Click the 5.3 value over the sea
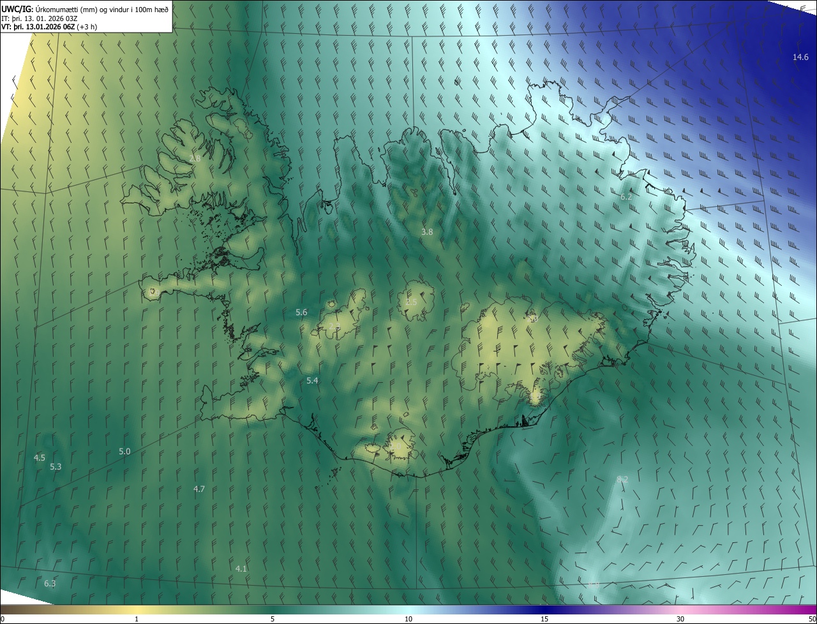 pyautogui.click(x=56, y=466)
